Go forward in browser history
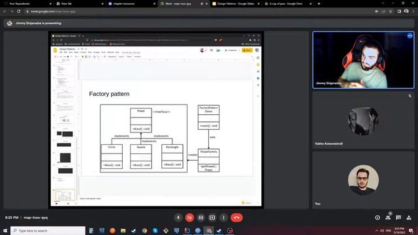Image resolution: width=418 pixels, height=235 pixels. coord(12,12)
